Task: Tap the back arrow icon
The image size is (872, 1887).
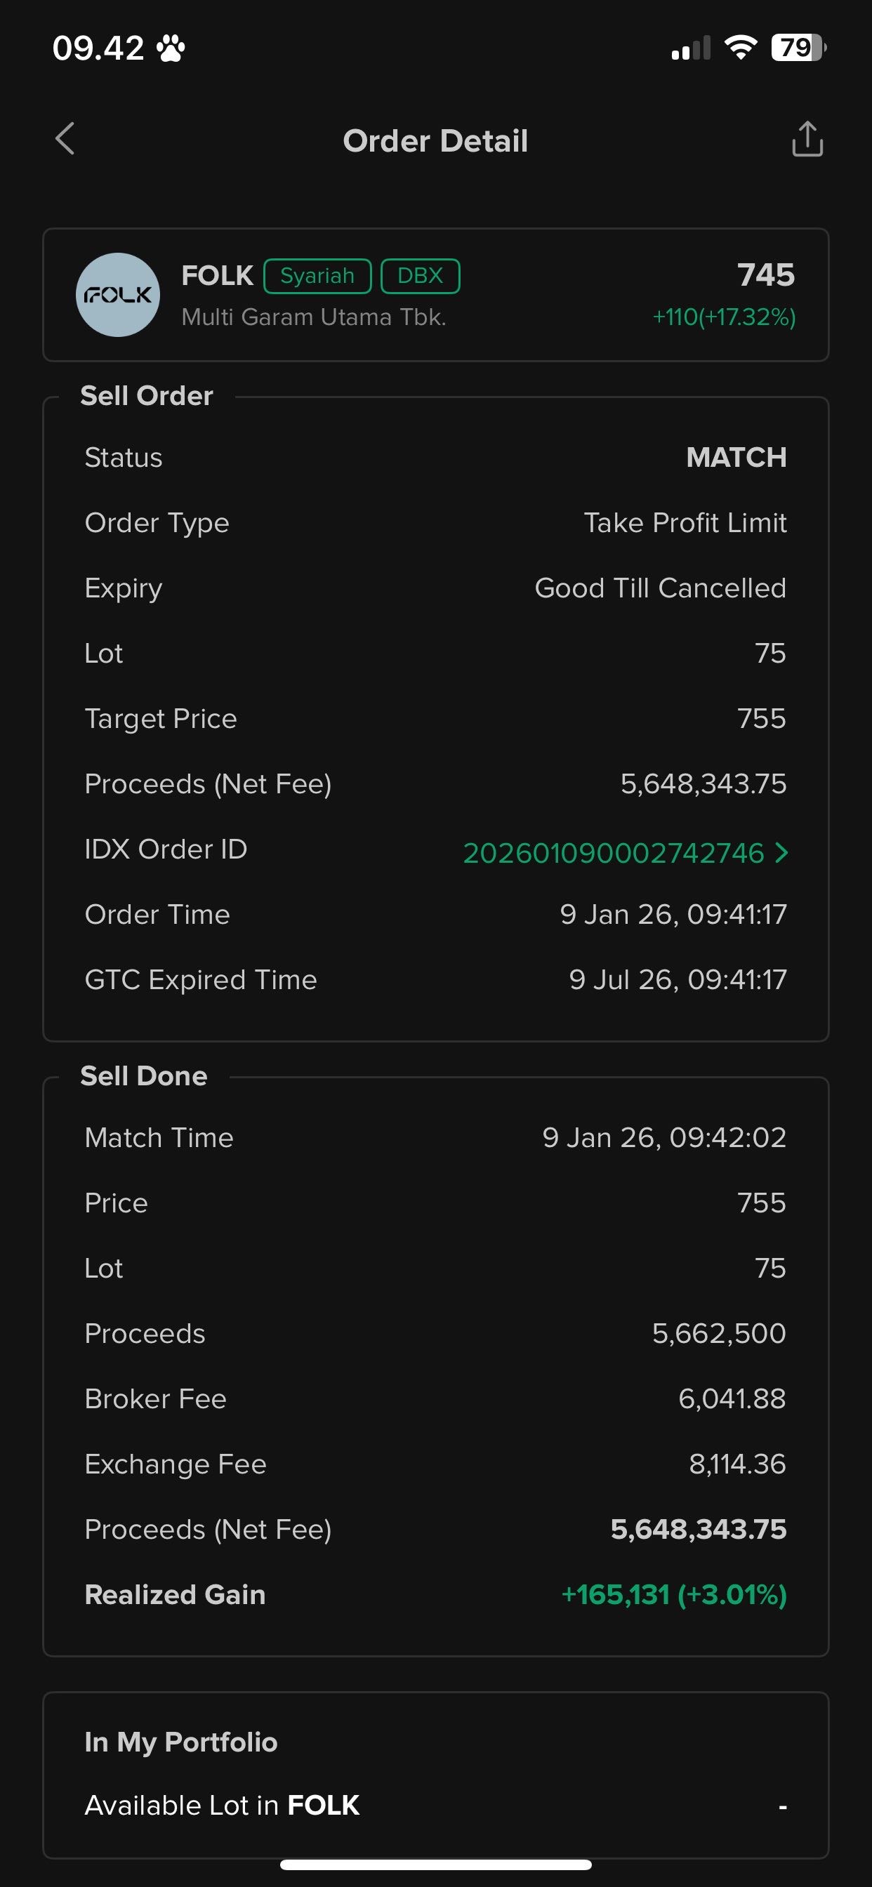Action: click(x=65, y=138)
